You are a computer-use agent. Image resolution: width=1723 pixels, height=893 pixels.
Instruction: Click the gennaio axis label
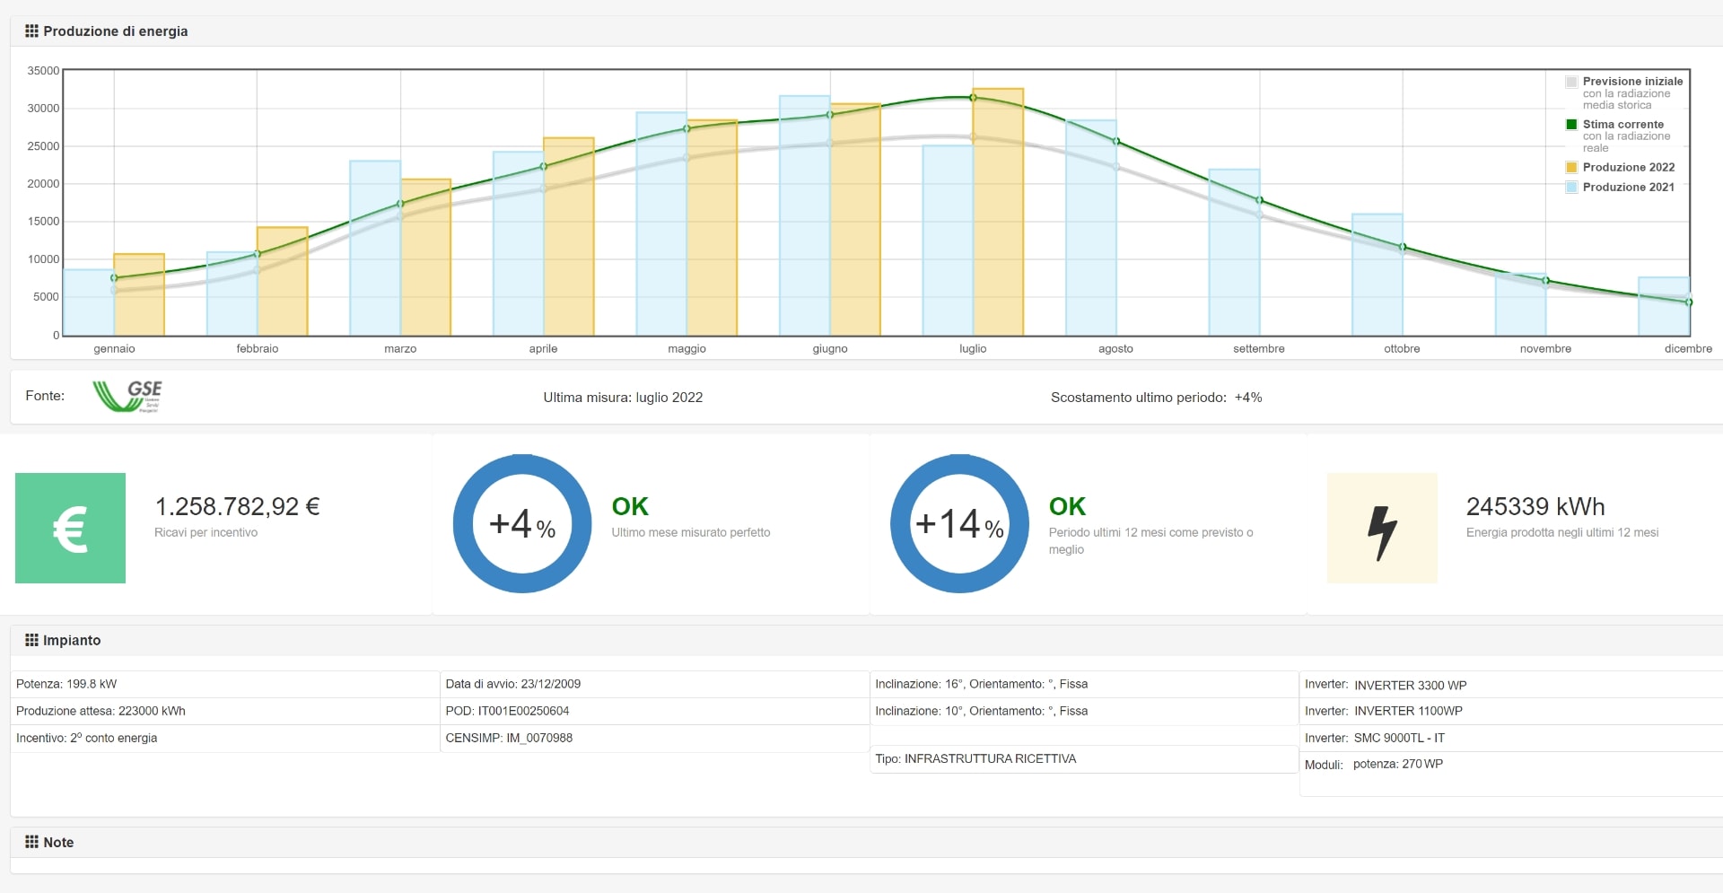pyautogui.click(x=114, y=348)
